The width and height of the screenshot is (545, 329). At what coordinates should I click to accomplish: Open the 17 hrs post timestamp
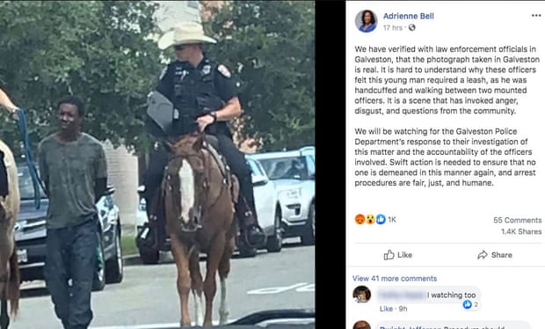pyautogui.click(x=392, y=28)
